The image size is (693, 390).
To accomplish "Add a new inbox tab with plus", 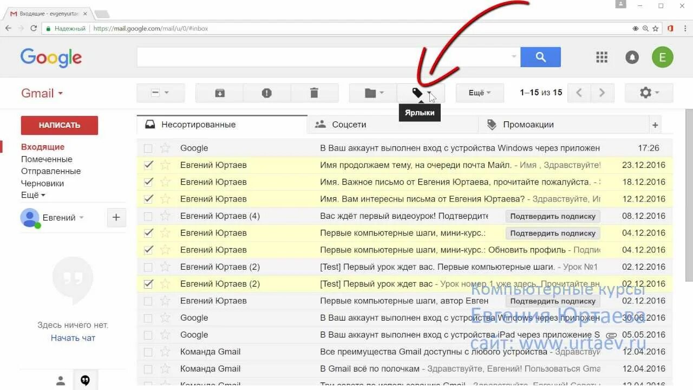I will point(655,125).
